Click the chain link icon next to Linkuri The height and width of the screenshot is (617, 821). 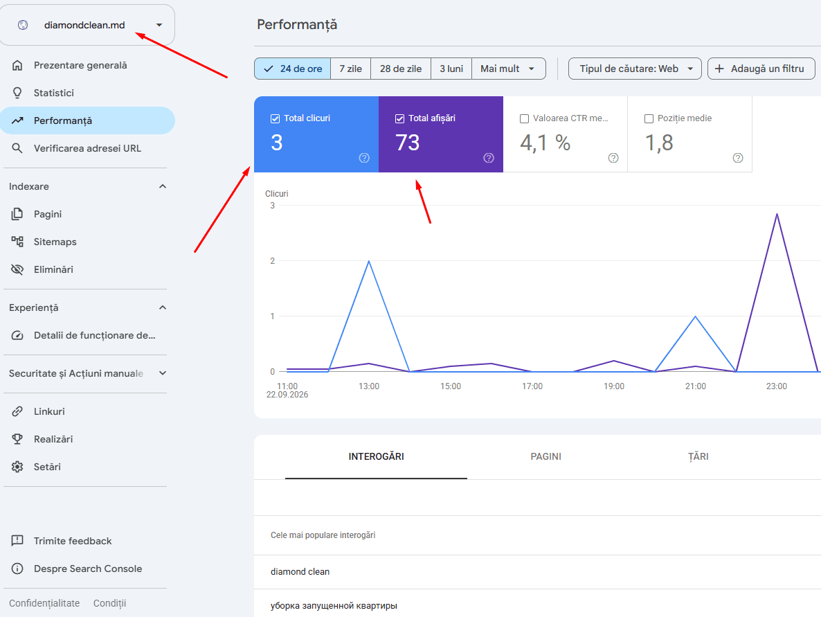point(17,411)
